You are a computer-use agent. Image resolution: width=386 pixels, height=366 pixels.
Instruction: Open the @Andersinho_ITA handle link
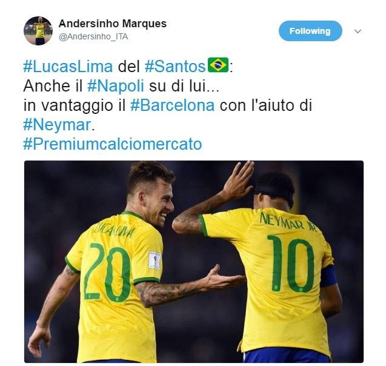(x=93, y=37)
